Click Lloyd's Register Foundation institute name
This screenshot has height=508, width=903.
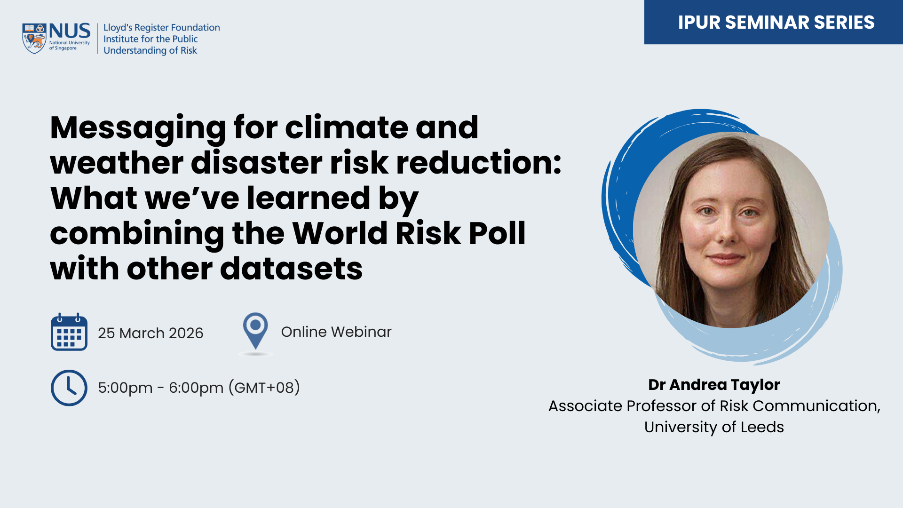[x=161, y=28]
